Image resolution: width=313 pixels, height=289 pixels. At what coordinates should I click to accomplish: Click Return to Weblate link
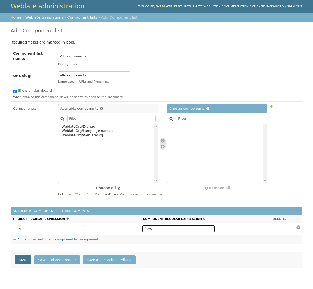click(x=201, y=6)
